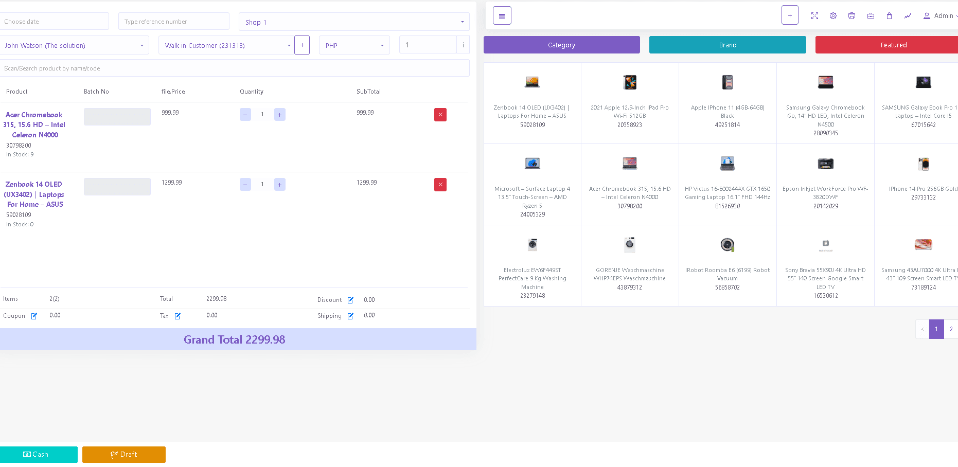This screenshot has height=467, width=958.
Task: Open the PHP currency dropdown
Action: [x=354, y=45]
